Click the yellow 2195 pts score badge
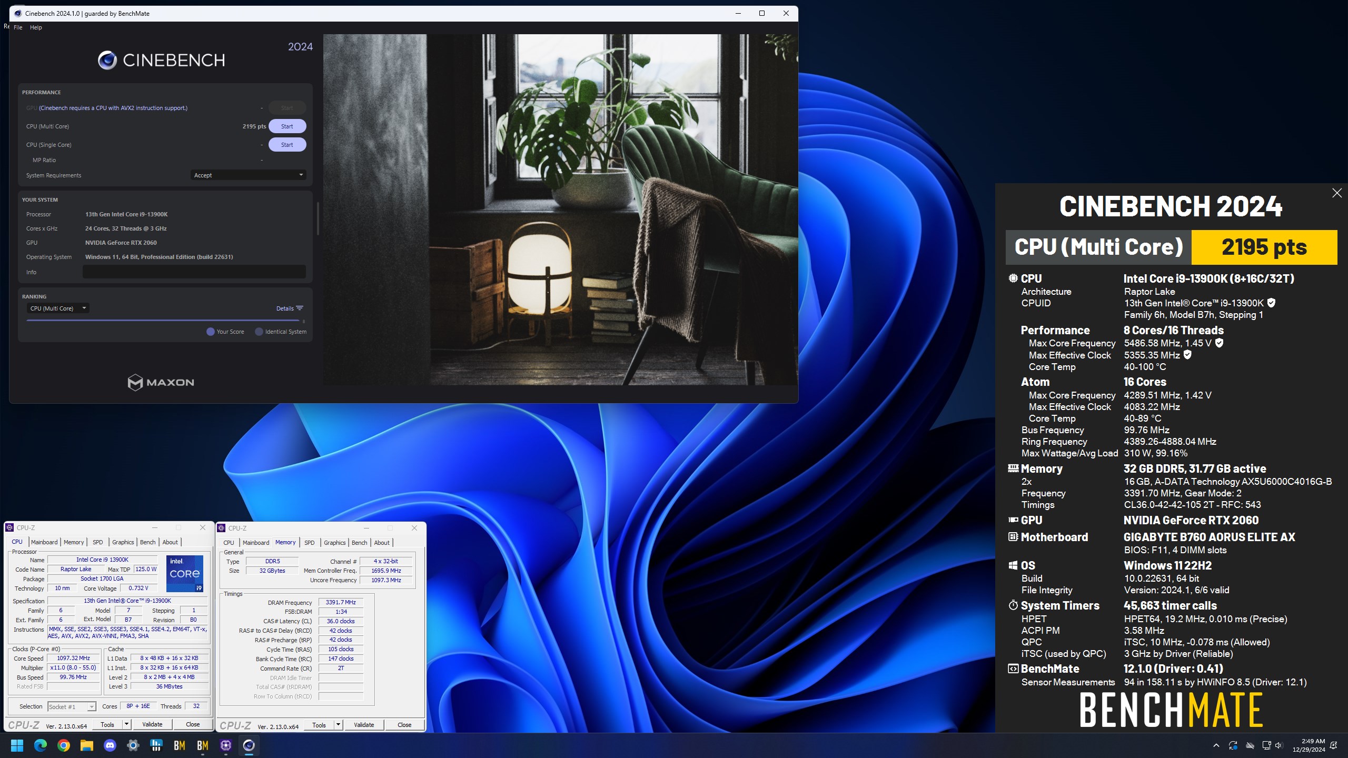 [x=1264, y=247]
